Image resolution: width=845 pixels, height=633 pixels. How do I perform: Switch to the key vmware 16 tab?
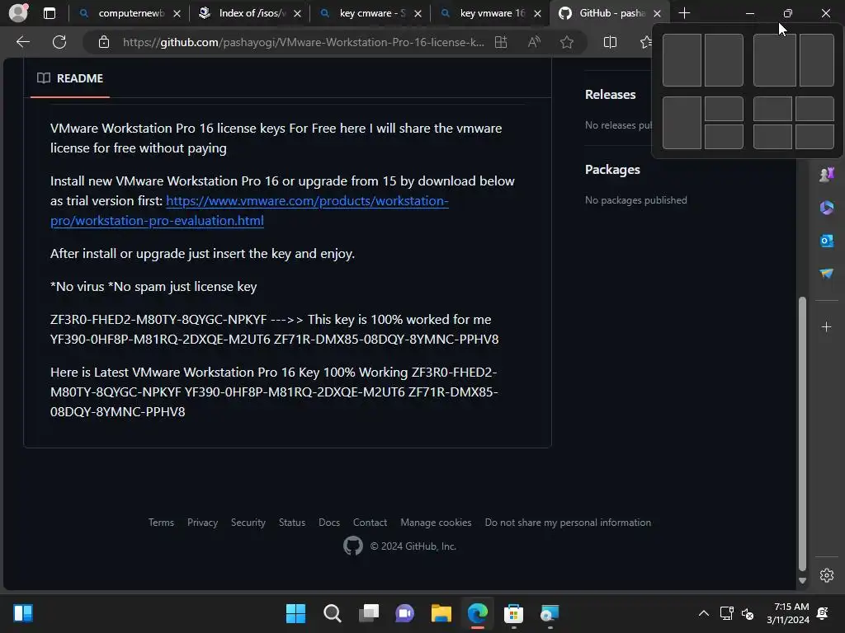pos(492,13)
